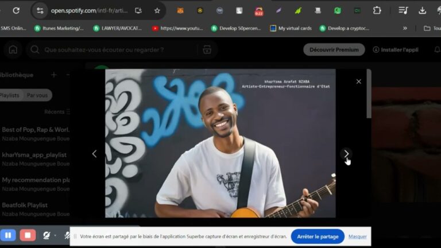The width and height of the screenshot is (441, 248).
Task: Reload the page in browser
Action: click(x=16, y=11)
